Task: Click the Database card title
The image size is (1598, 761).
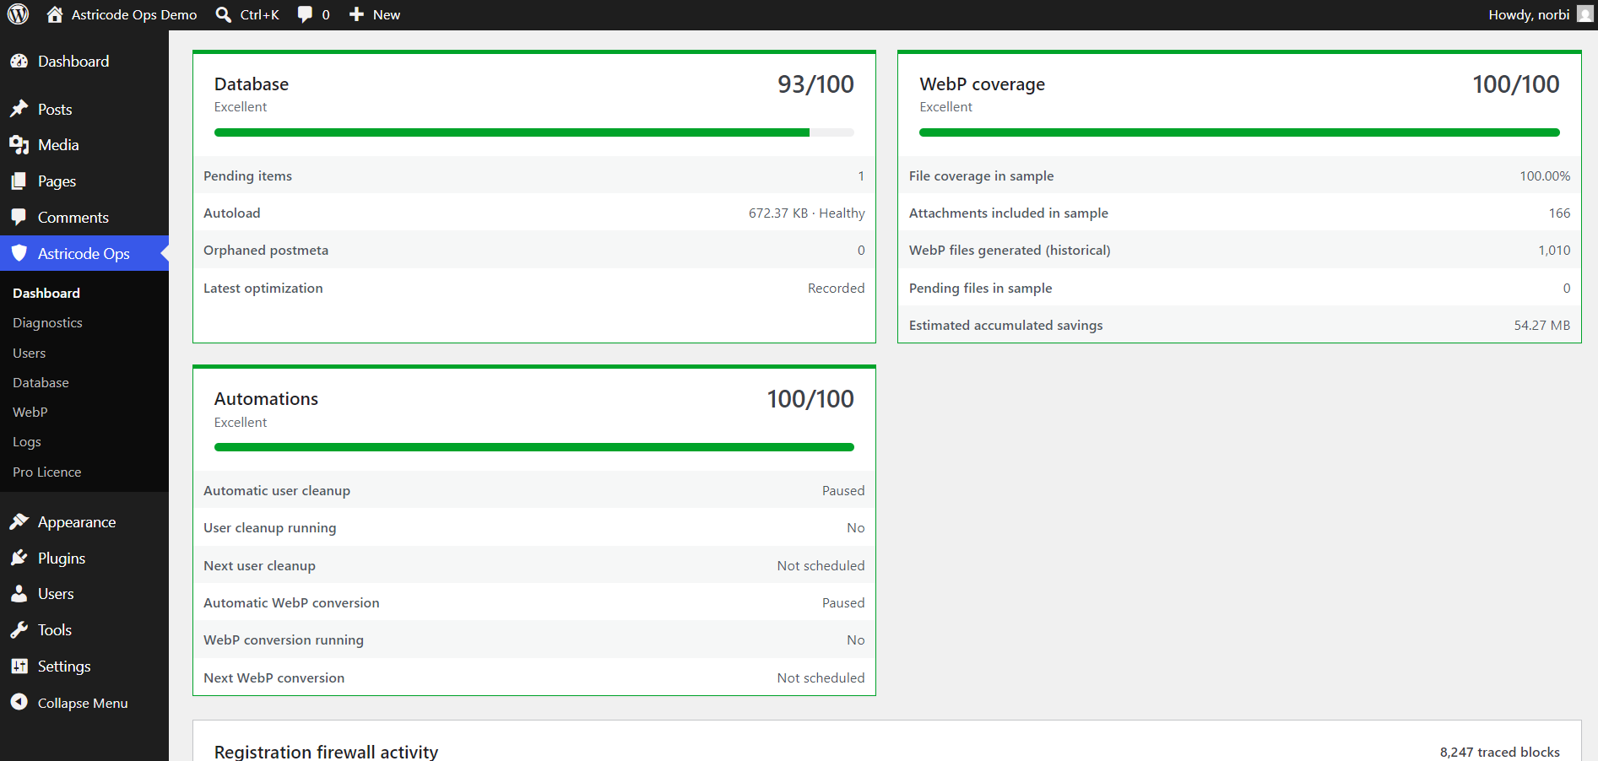Action: [252, 84]
